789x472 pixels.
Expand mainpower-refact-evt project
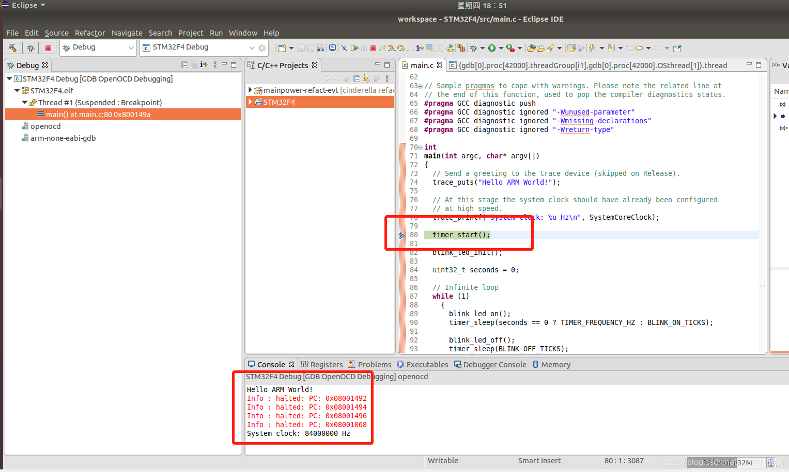[251, 90]
